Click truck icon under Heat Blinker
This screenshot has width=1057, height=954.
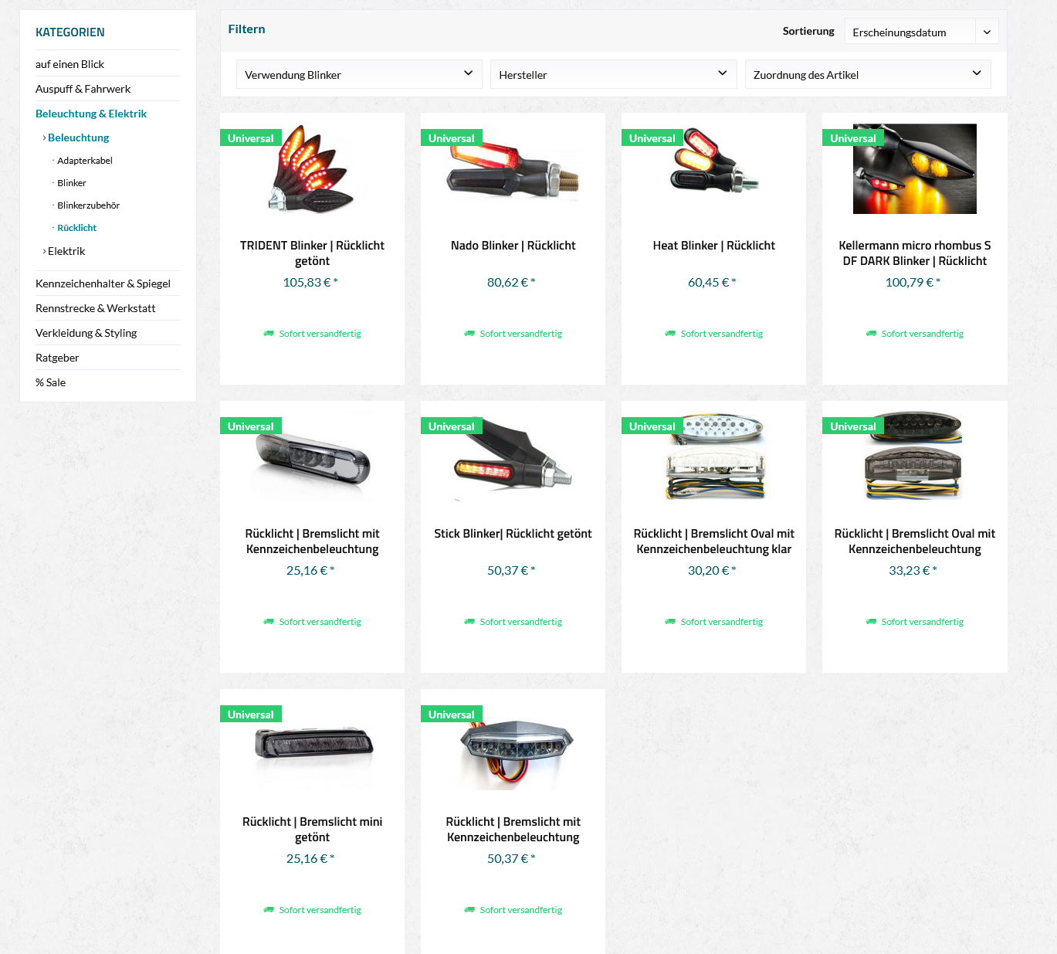670,334
